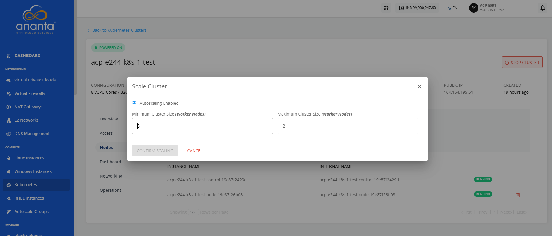552x236 pixels.
Task: Cancel the Scale Cluster dialog
Action: click(x=195, y=151)
